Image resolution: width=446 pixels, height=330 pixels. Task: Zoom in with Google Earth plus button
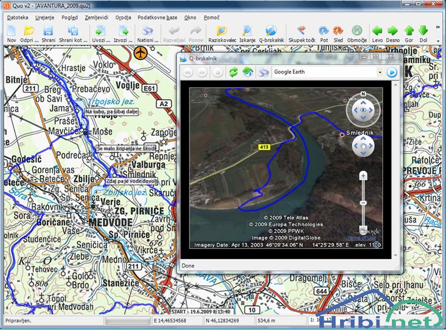click(363, 176)
